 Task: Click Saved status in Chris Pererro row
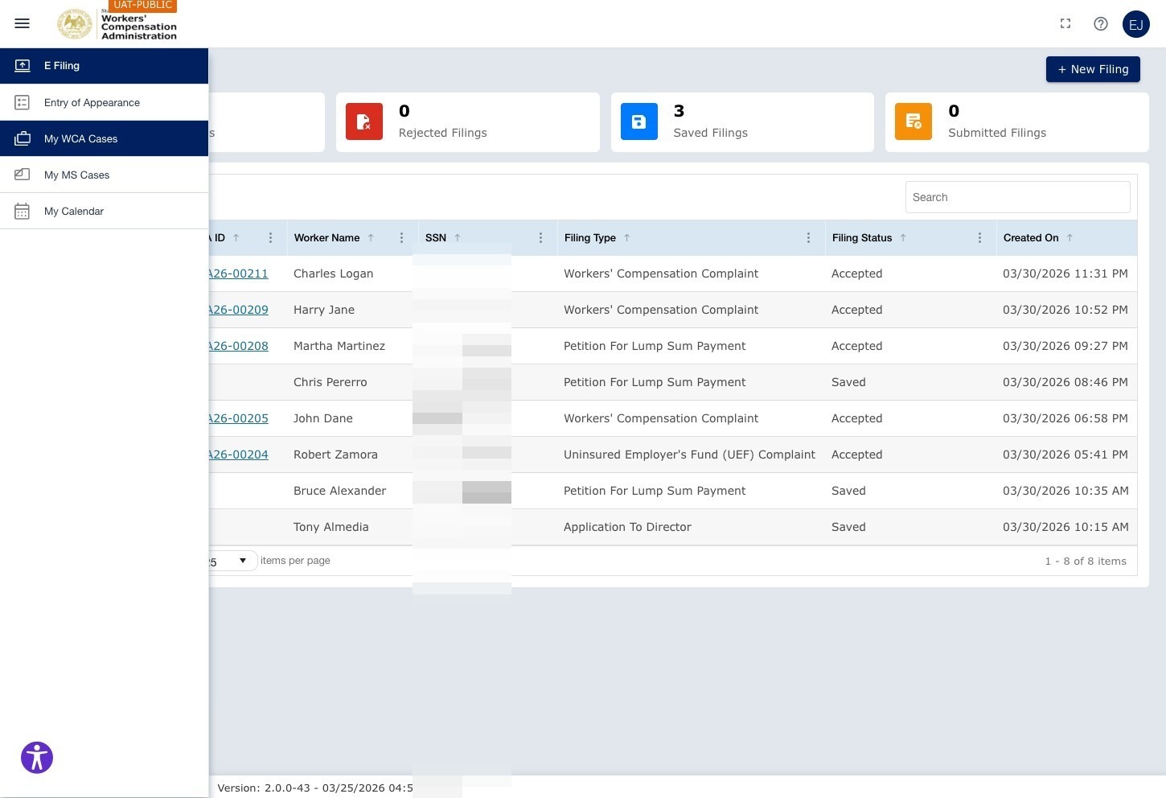[x=848, y=382]
